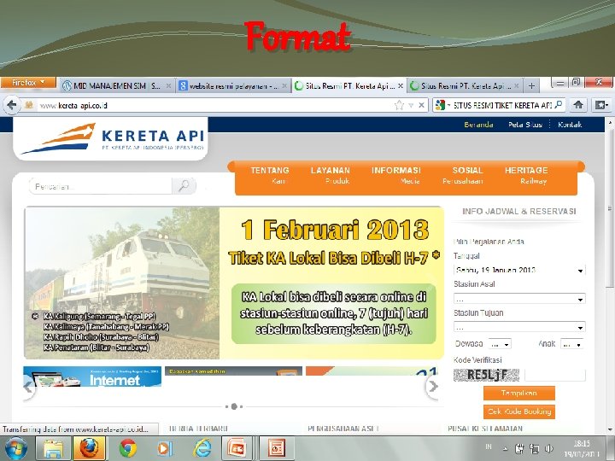Open address bar history dropdown arrow

click(x=411, y=105)
